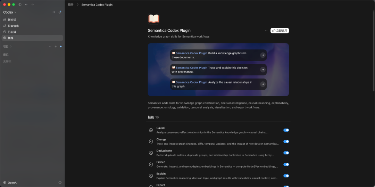The height and width of the screenshot is (187, 375).
Task: Open the notifications bell icon
Action: tap(60, 12)
